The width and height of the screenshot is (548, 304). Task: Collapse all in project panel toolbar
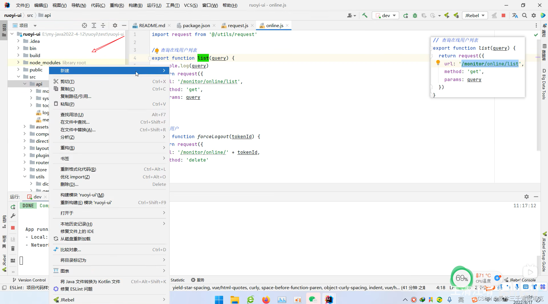[103, 25]
